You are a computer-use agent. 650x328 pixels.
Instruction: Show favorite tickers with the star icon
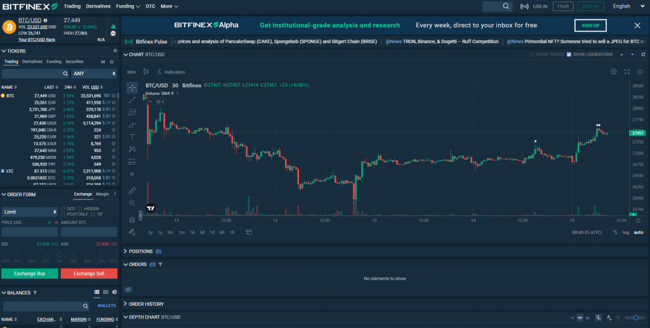(112, 61)
